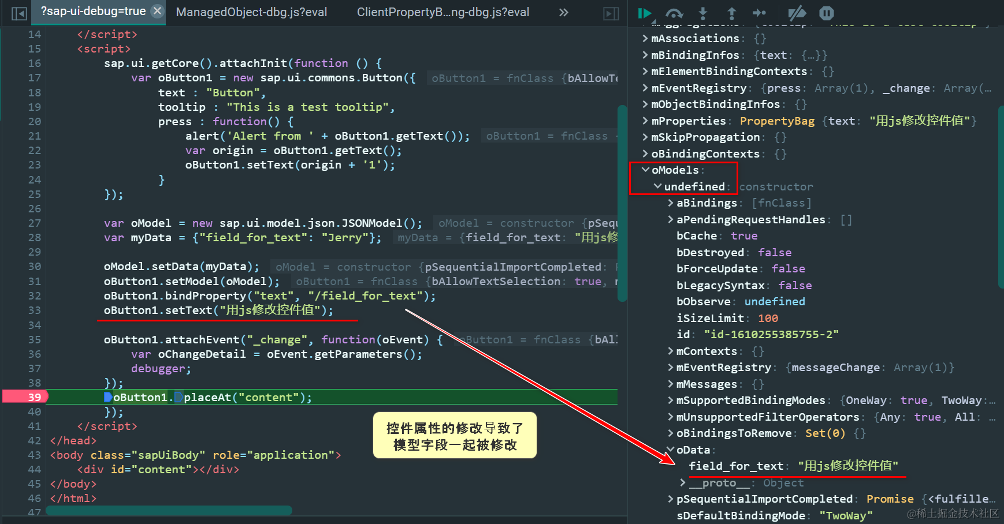Expand mSupportedBindingModes node
Image resolution: width=1004 pixels, height=524 pixels.
670,401
